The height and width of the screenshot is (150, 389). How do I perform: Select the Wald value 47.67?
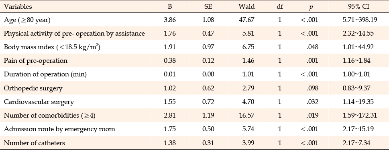[x=247, y=20]
